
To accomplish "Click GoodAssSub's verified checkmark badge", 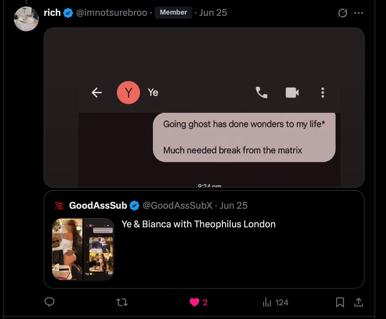I will (x=134, y=206).
